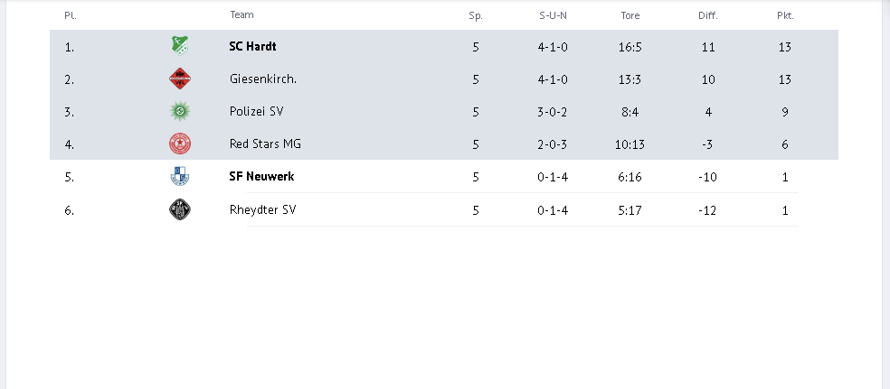
Task: Open the Rheydter SV team link
Action: coord(263,210)
